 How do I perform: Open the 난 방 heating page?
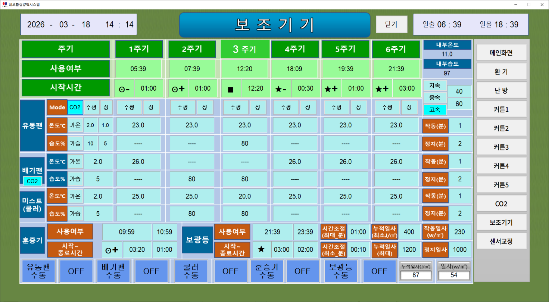[502, 91]
